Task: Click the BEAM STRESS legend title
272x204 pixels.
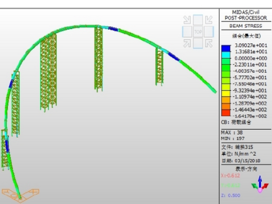Action: (x=246, y=26)
